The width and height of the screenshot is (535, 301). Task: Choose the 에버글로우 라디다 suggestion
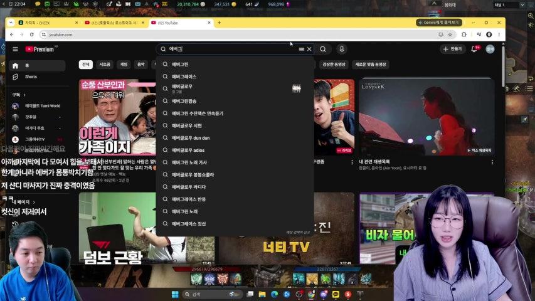coord(235,187)
